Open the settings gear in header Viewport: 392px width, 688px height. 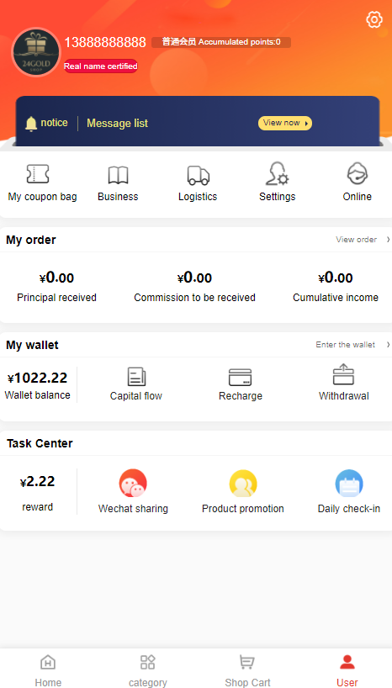click(374, 19)
